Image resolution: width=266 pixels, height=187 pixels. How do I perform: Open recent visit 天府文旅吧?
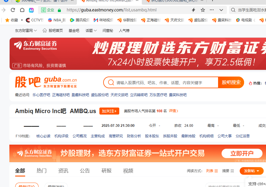click(x=119, y=95)
